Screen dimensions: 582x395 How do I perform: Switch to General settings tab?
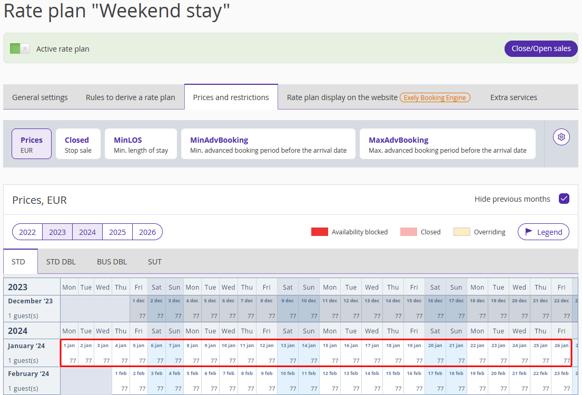coord(40,97)
